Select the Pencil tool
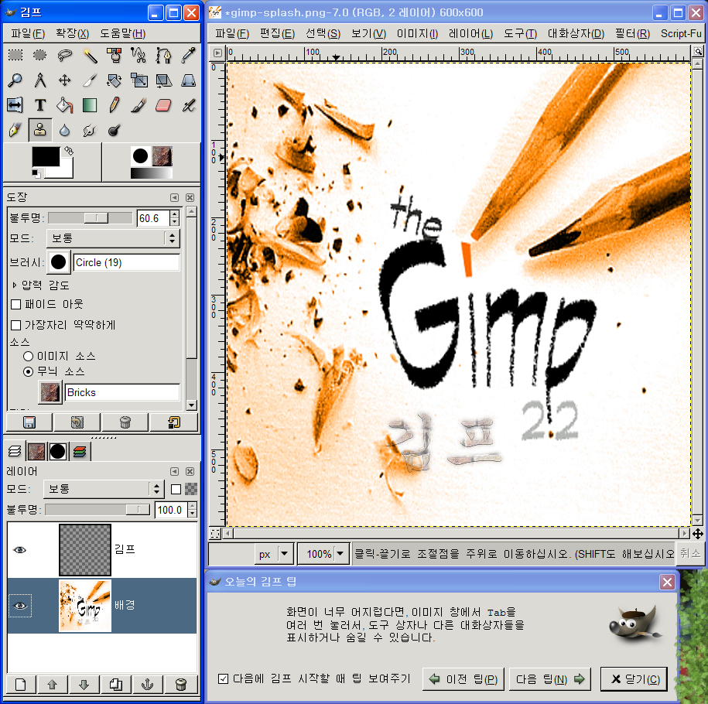The width and height of the screenshot is (708, 704). (x=115, y=105)
